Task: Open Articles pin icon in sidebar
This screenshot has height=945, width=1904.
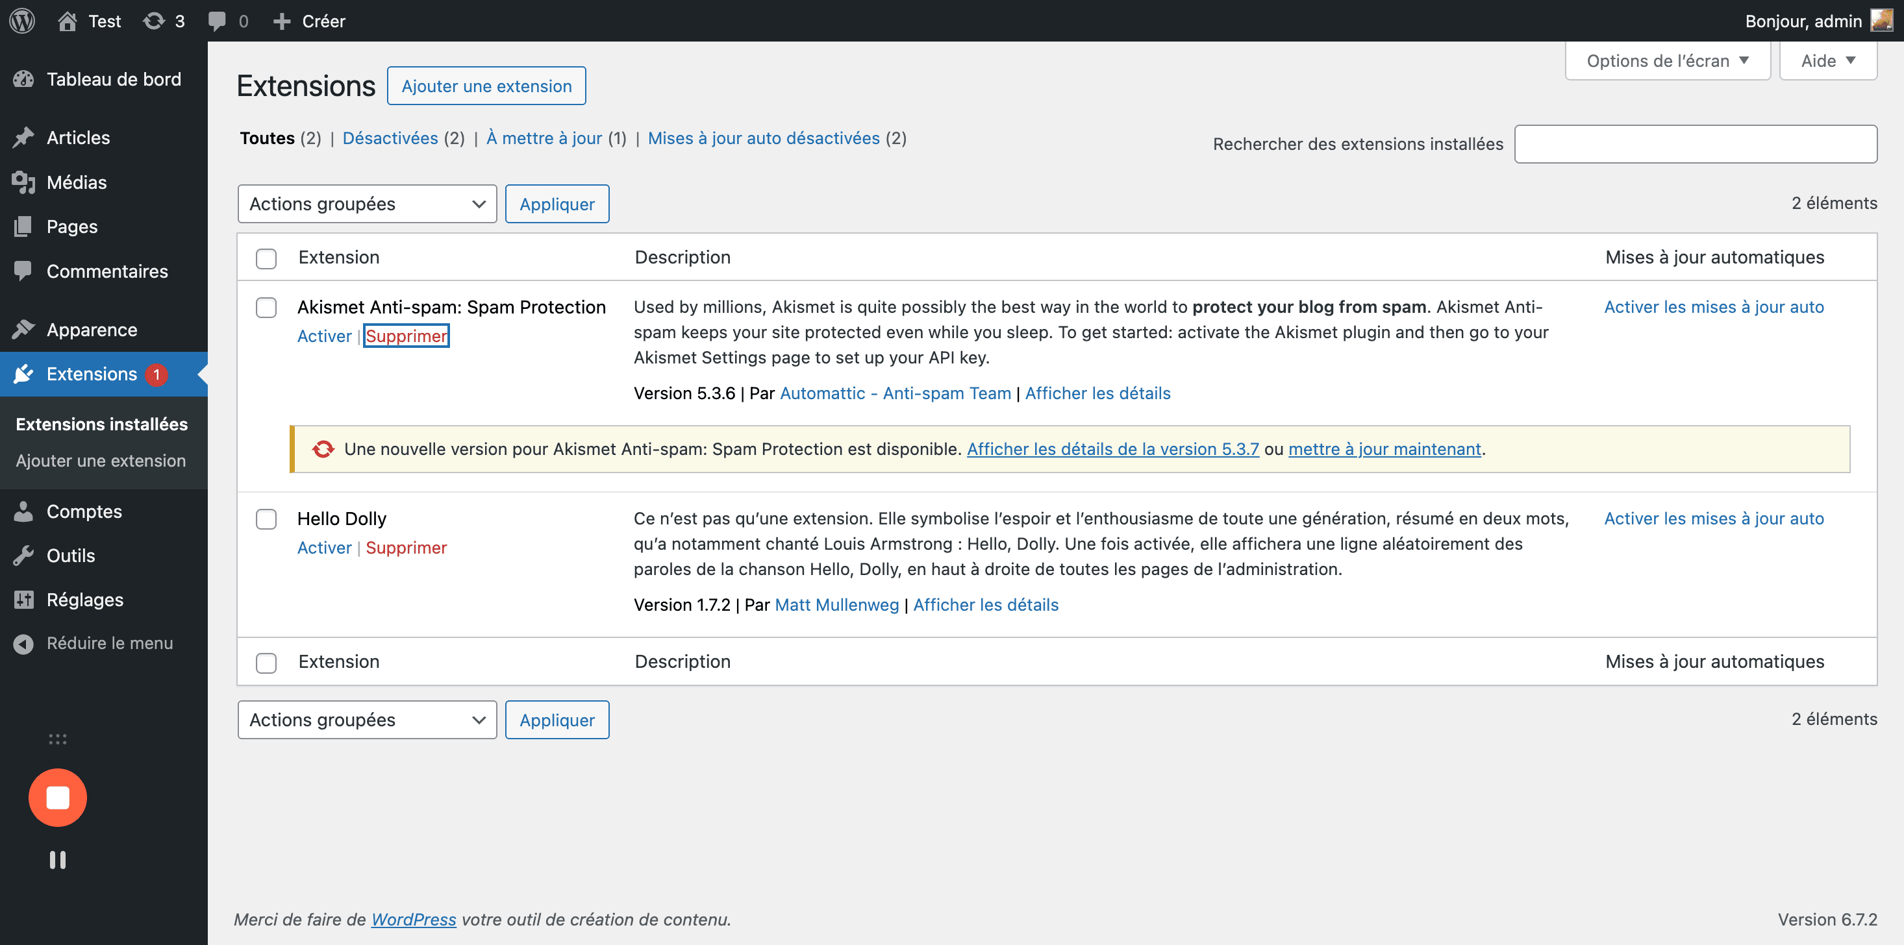Action: (23, 138)
